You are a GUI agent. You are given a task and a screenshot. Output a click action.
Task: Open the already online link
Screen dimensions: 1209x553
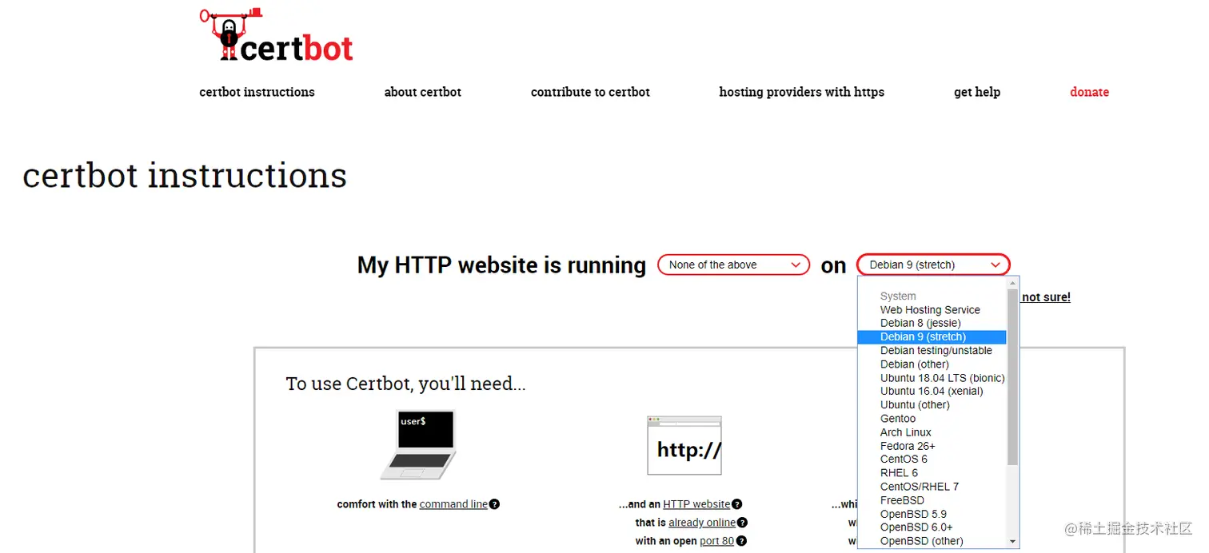(x=702, y=523)
